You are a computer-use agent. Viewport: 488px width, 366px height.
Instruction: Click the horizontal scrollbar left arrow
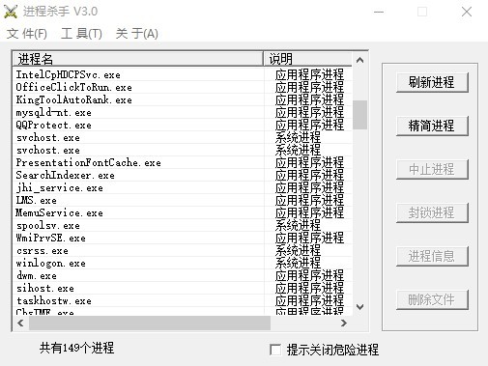(20, 323)
